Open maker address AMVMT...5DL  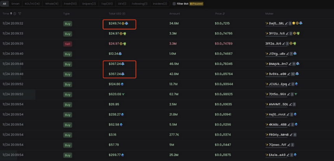coord(278,104)
